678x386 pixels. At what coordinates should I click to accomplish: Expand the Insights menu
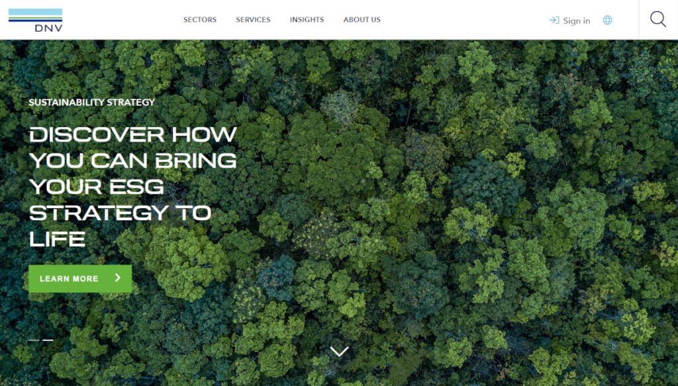coord(307,19)
